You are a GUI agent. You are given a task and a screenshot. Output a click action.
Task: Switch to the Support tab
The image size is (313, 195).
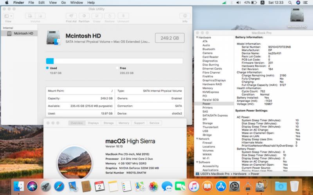[139, 123]
